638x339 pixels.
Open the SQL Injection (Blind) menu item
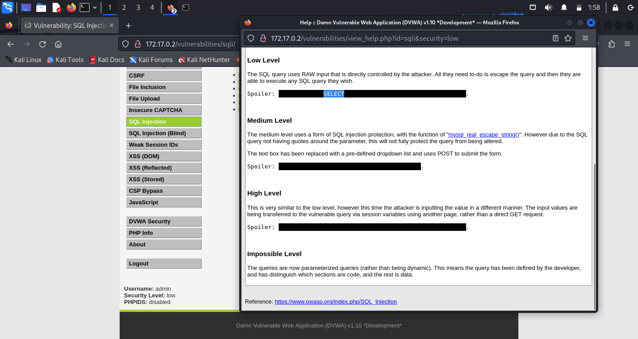[x=164, y=133]
